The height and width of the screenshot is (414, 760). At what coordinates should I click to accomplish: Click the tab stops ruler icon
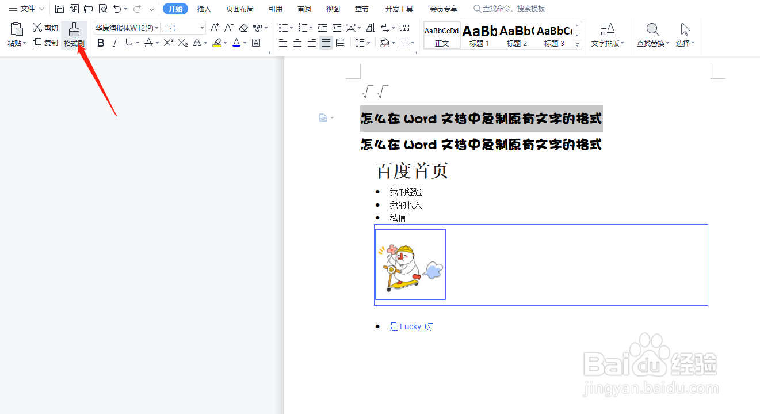[404, 28]
